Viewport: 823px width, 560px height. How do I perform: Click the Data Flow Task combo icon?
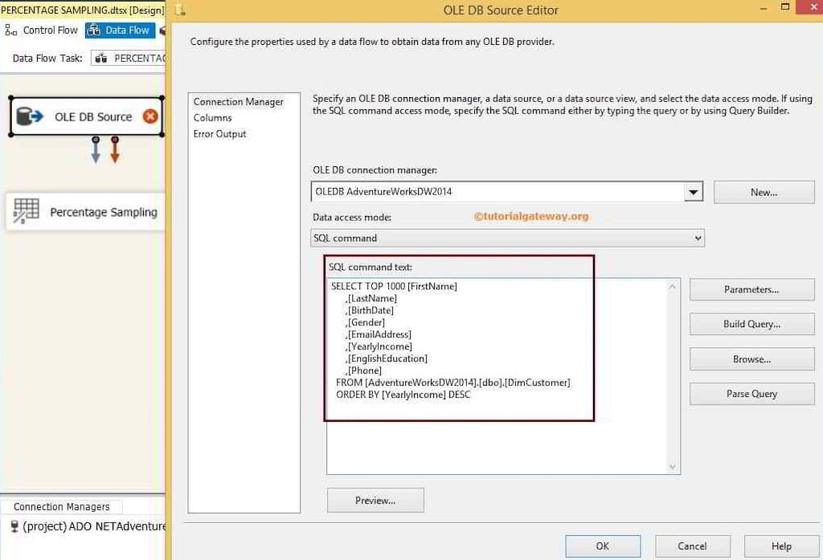(101, 59)
